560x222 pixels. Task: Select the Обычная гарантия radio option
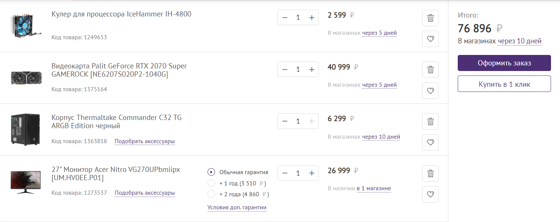click(x=211, y=172)
